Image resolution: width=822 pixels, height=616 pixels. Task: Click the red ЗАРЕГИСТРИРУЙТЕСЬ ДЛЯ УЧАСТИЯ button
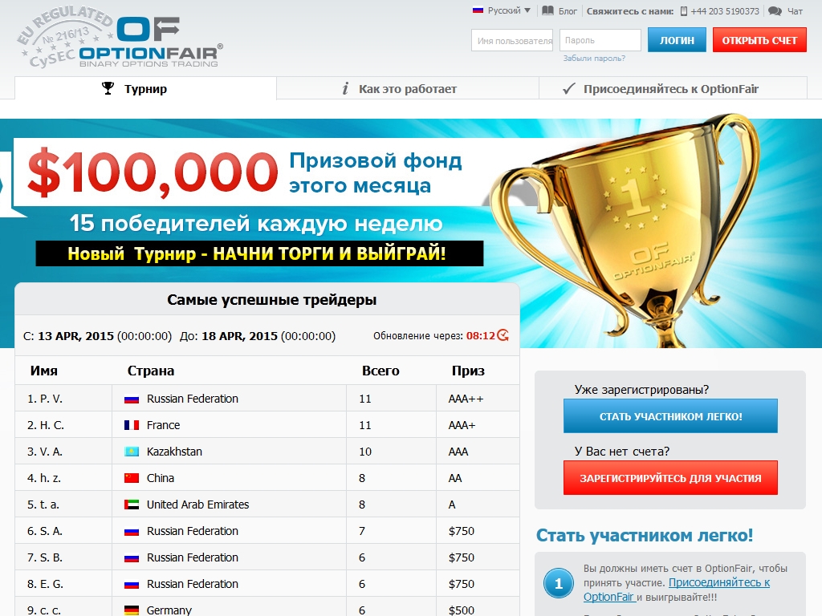tap(670, 478)
